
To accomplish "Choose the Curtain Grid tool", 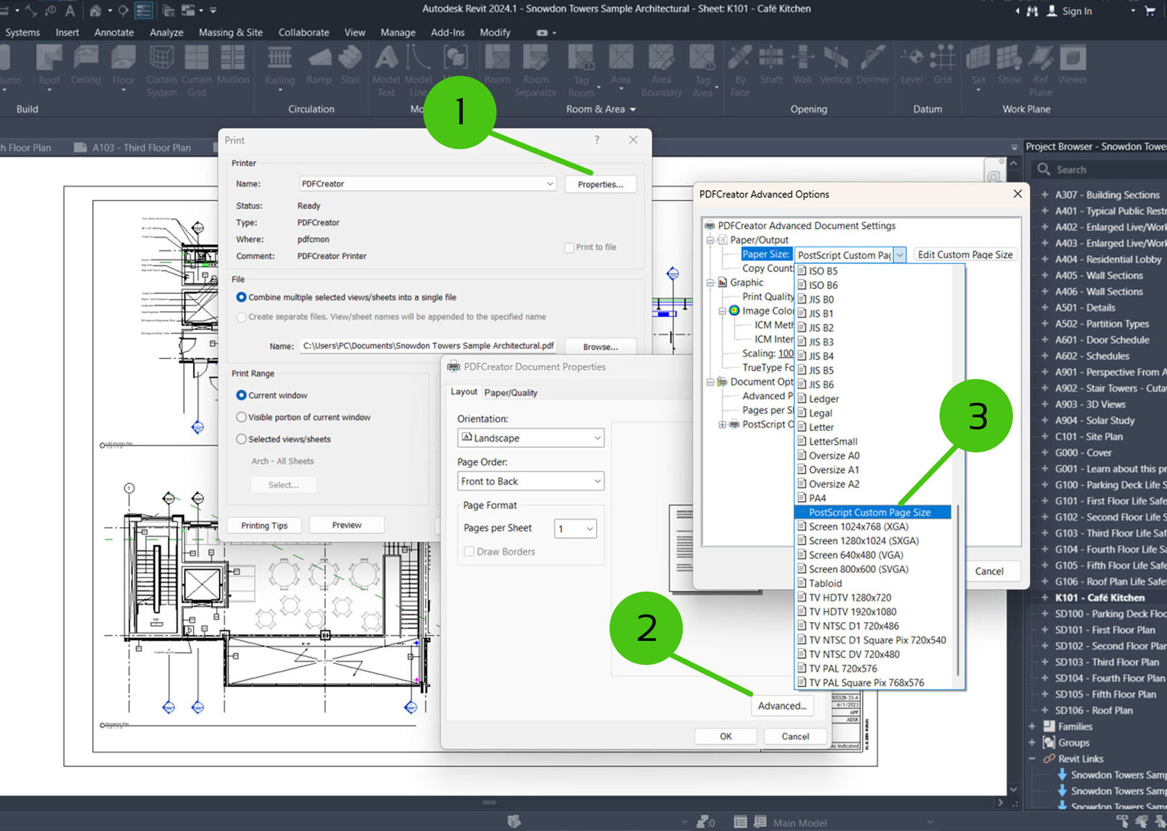I will [197, 70].
